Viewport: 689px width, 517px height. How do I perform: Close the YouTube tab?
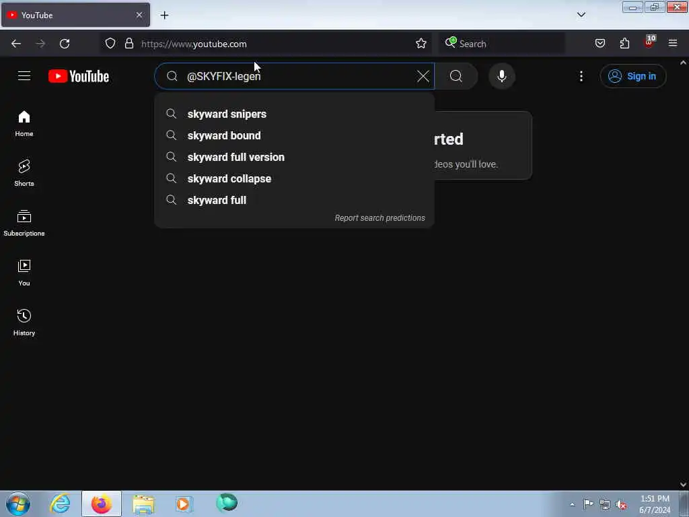click(139, 15)
